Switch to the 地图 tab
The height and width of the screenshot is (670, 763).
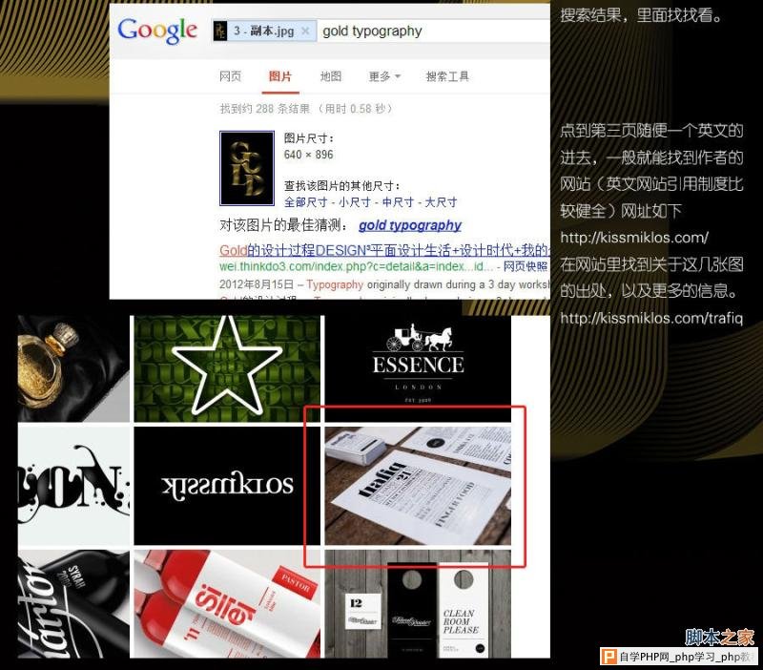coord(331,76)
